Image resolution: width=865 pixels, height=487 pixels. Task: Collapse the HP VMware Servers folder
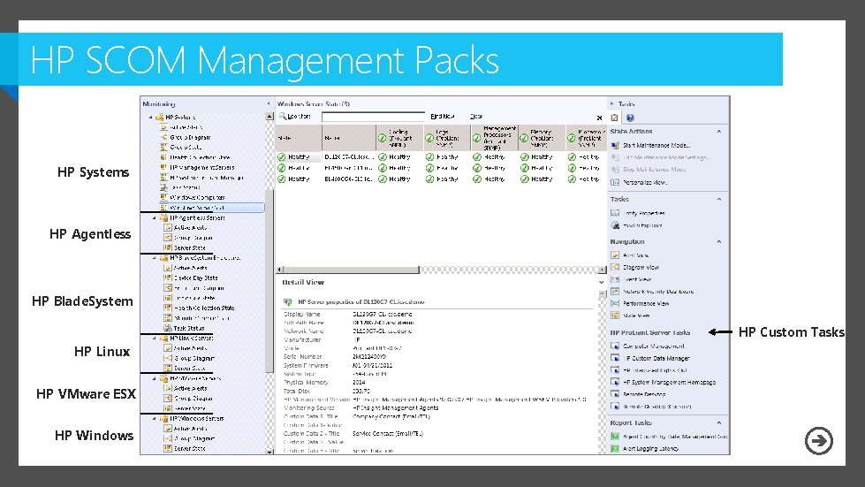coord(155,378)
